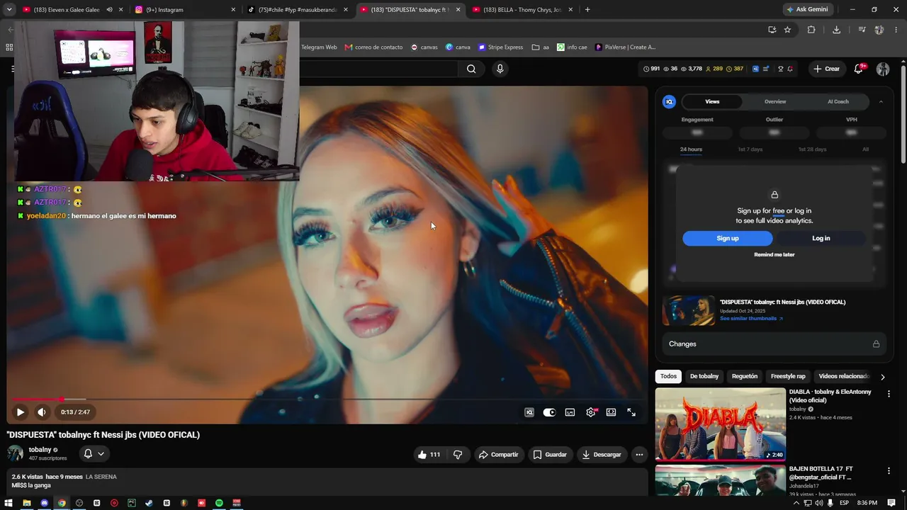Screen dimensions: 907x510
Task: Expand the locked Changes section
Action: (774, 344)
